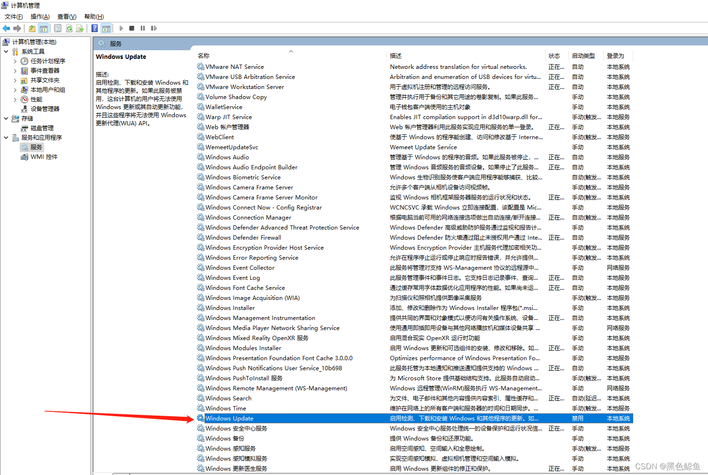Open the Properties toolbar icon

[58, 28]
